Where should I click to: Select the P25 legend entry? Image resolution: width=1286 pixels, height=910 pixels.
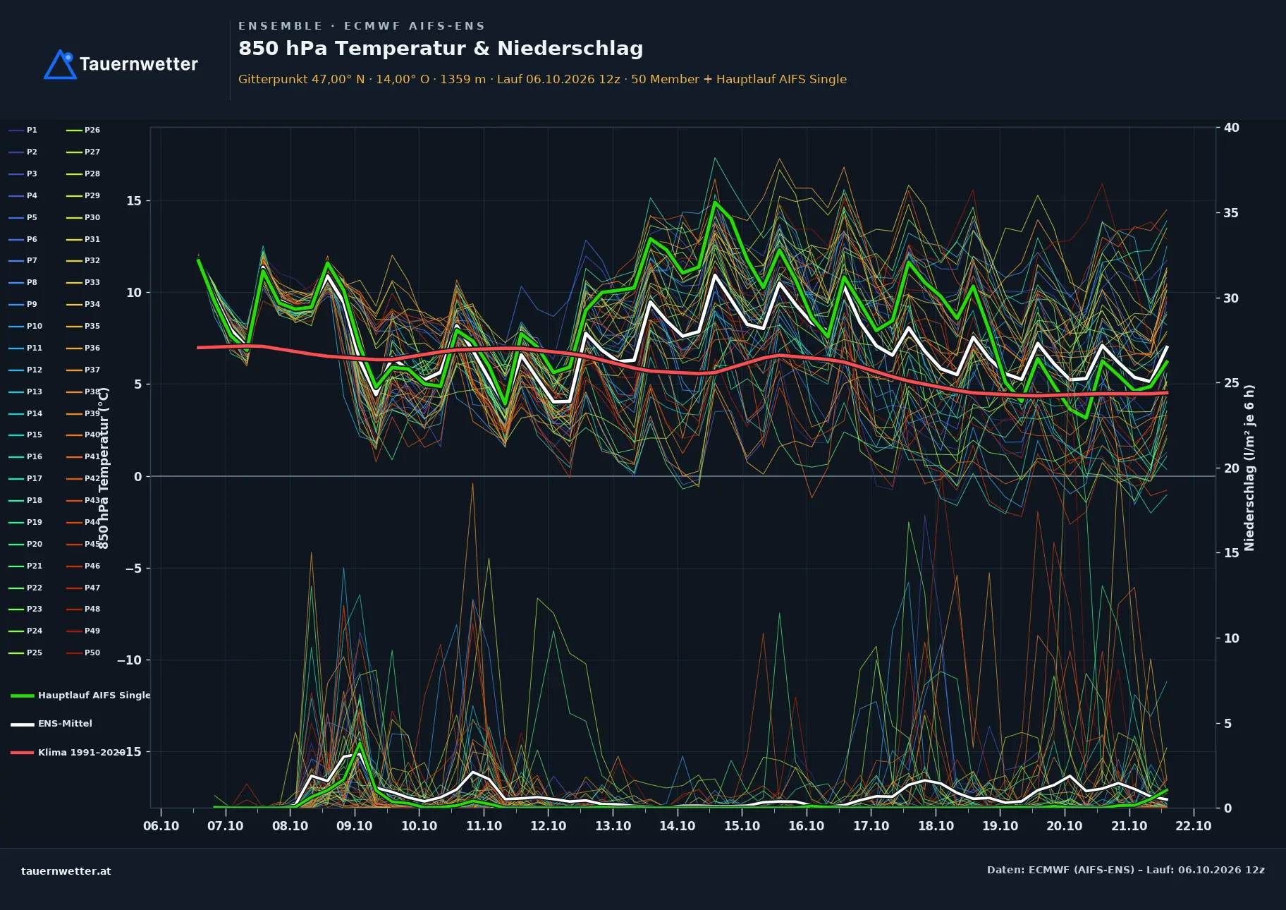click(25, 653)
